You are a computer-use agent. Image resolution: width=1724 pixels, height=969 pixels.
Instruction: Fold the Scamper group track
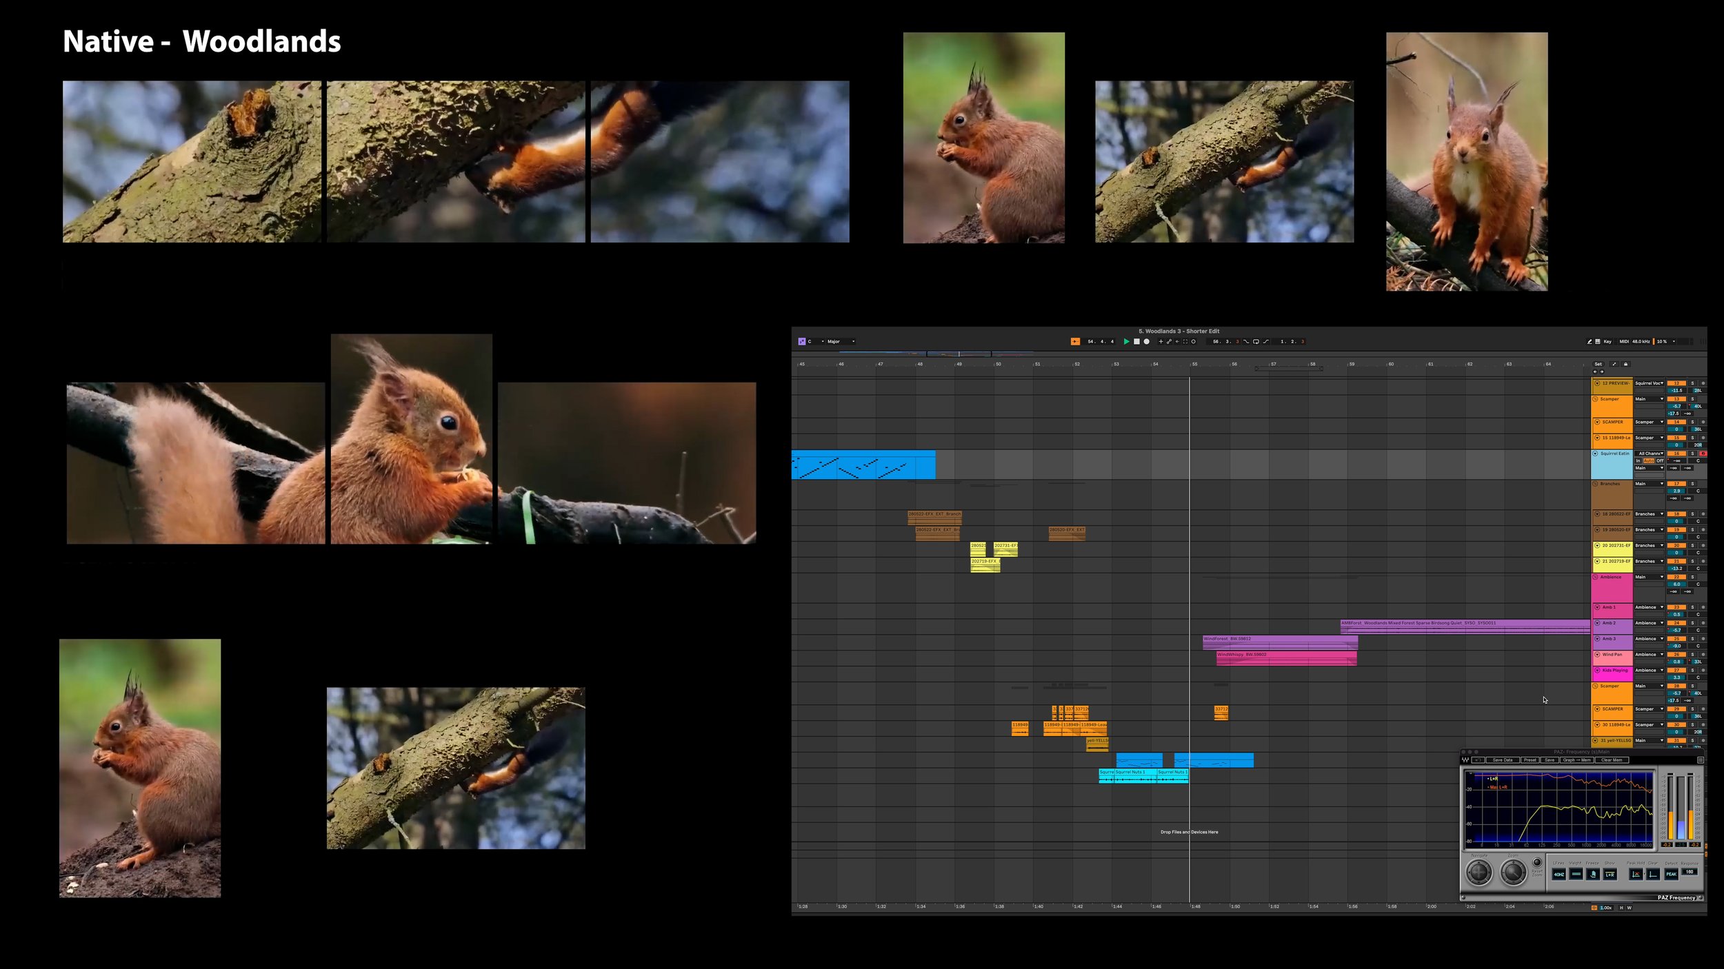click(x=1595, y=399)
